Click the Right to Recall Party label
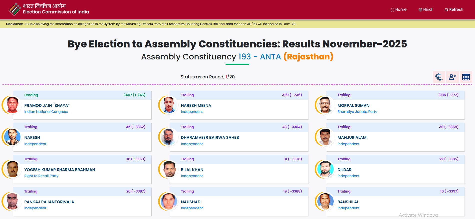The height and width of the screenshot is (219, 475). coord(41,176)
